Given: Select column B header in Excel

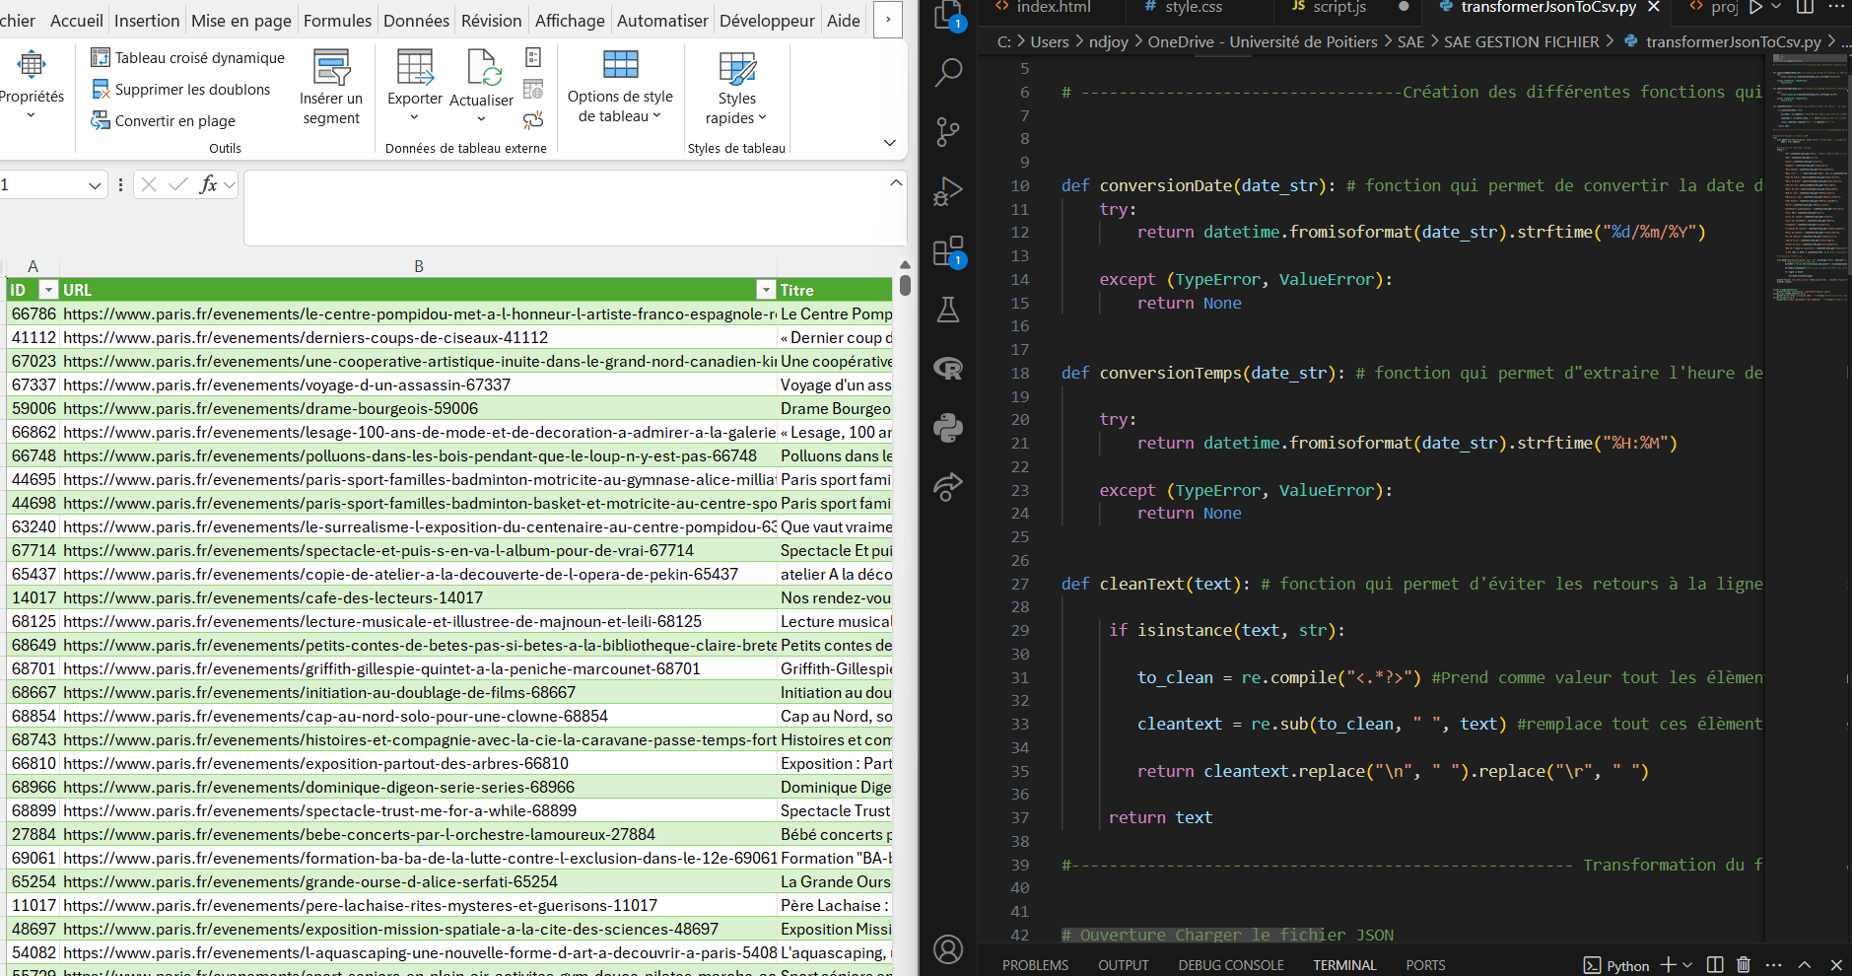Looking at the screenshot, I should pyautogui.click(x=418, y=266).
